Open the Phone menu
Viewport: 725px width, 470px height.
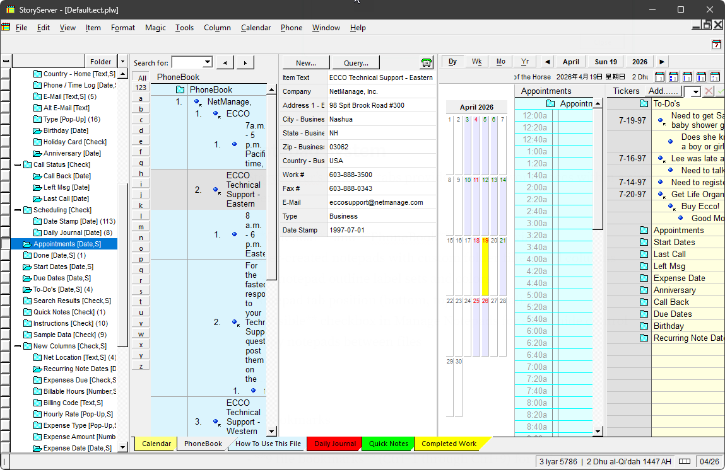292,28
